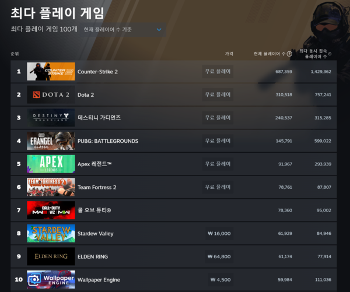Open the Destiny Guardians thumbnail image
Screen dimensions: 350x292
click(x=51, y=118)
